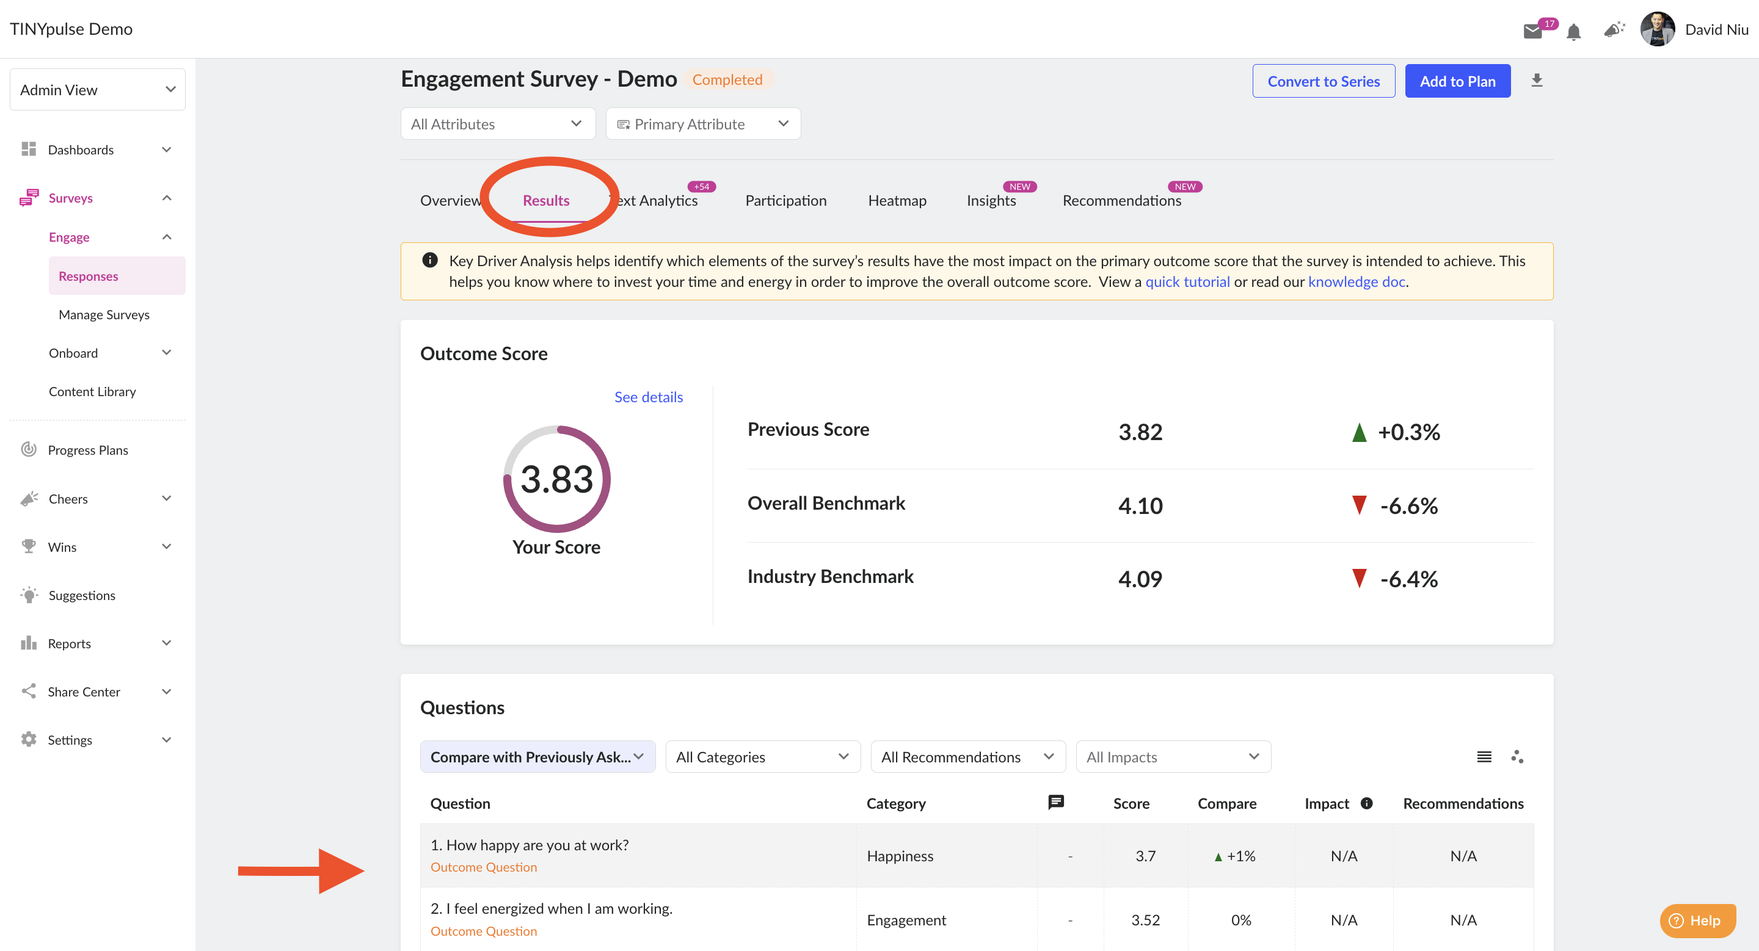Click the comments column icon
The height and width of the screenshot is (951, 1759).
tap(1055, 802)
